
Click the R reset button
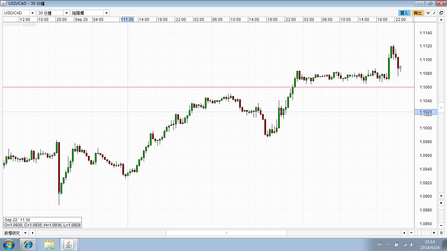pos(441,233)
